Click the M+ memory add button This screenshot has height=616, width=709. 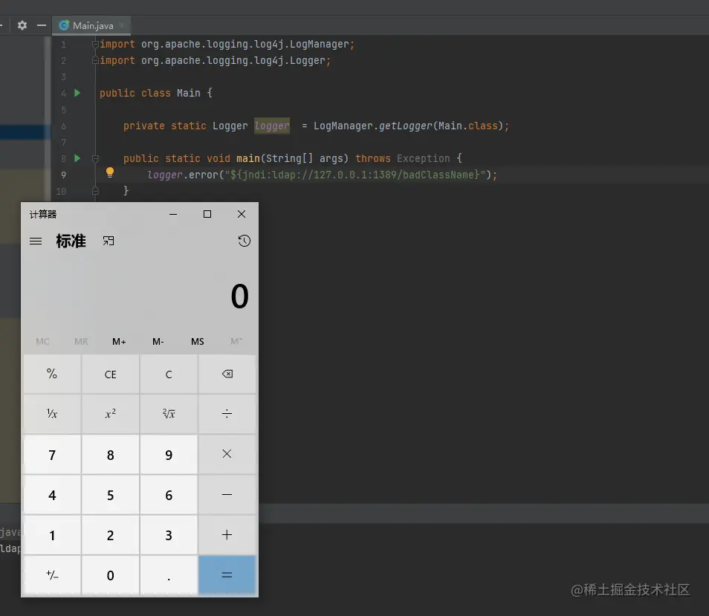click(x=119, y=342)
